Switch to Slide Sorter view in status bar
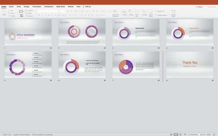This screenshot has height=136, width=218. pos(176,134)
